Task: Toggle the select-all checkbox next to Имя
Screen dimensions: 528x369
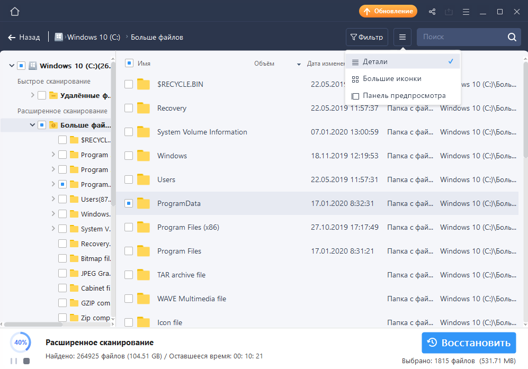Action: point(129,63)
